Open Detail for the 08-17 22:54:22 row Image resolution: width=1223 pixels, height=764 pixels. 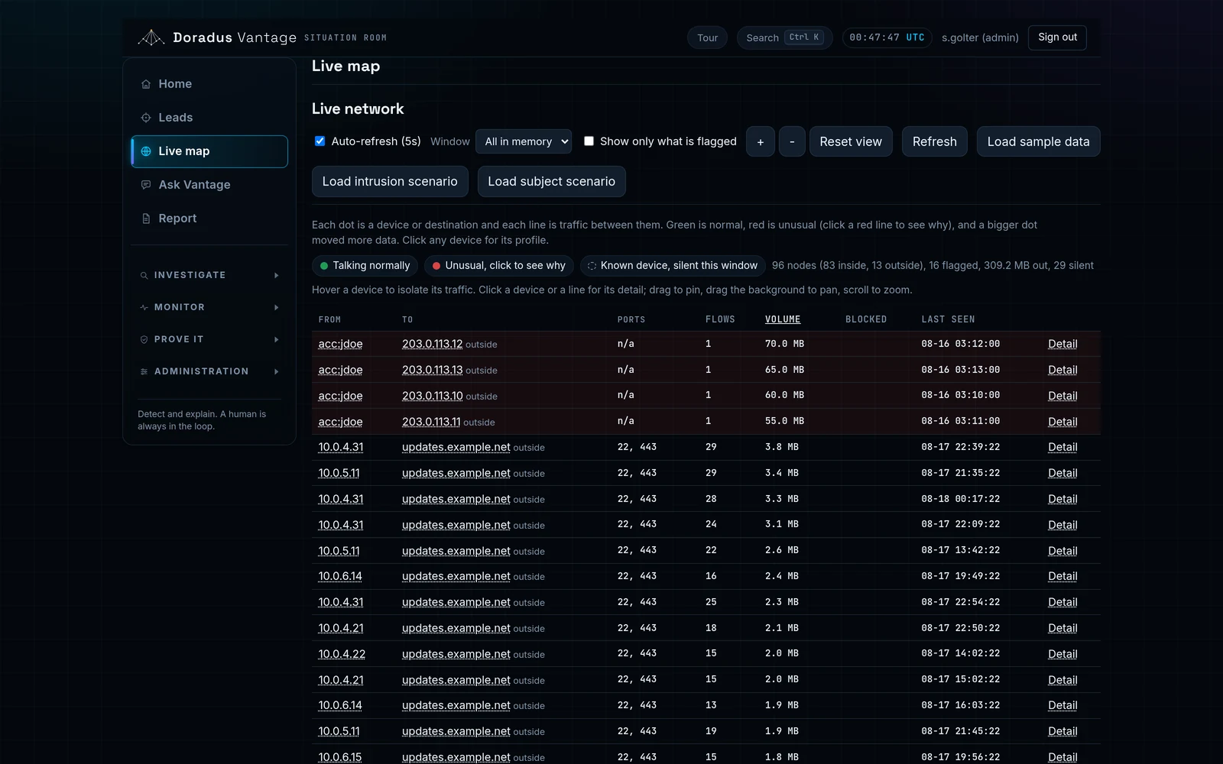point(1062,602)
